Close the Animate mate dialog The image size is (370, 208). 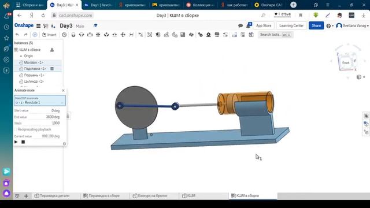tap(63, 90)
